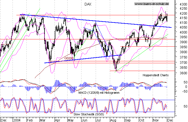Select the Feb month marker
Image resolution: width=188 pixels, height=122 pixels.
[31, 120]
